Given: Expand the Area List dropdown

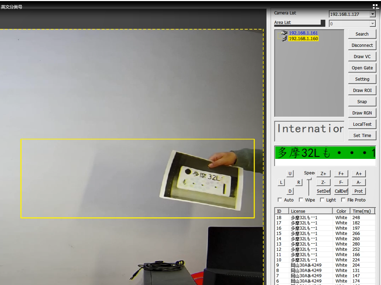Looking at the screenshot, I should [x=373, y=24].
